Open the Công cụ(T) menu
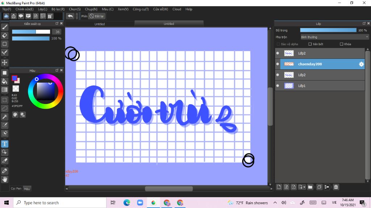Viewport: 371px width, 208px height. (x=141, y=9)
